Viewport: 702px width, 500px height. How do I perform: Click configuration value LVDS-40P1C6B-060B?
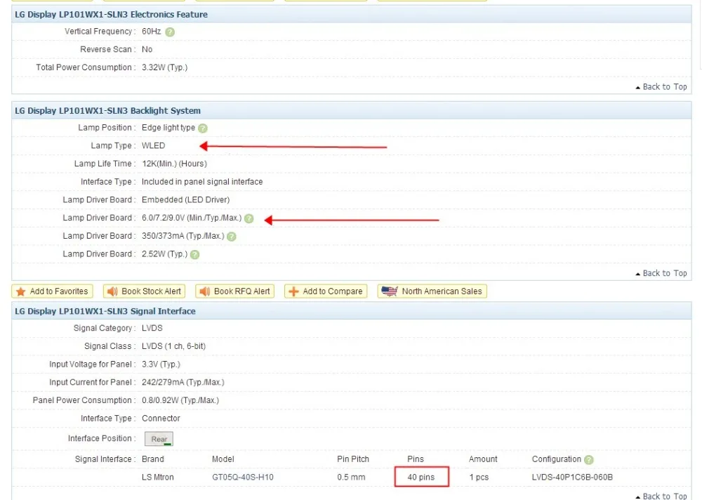[572, 477]
